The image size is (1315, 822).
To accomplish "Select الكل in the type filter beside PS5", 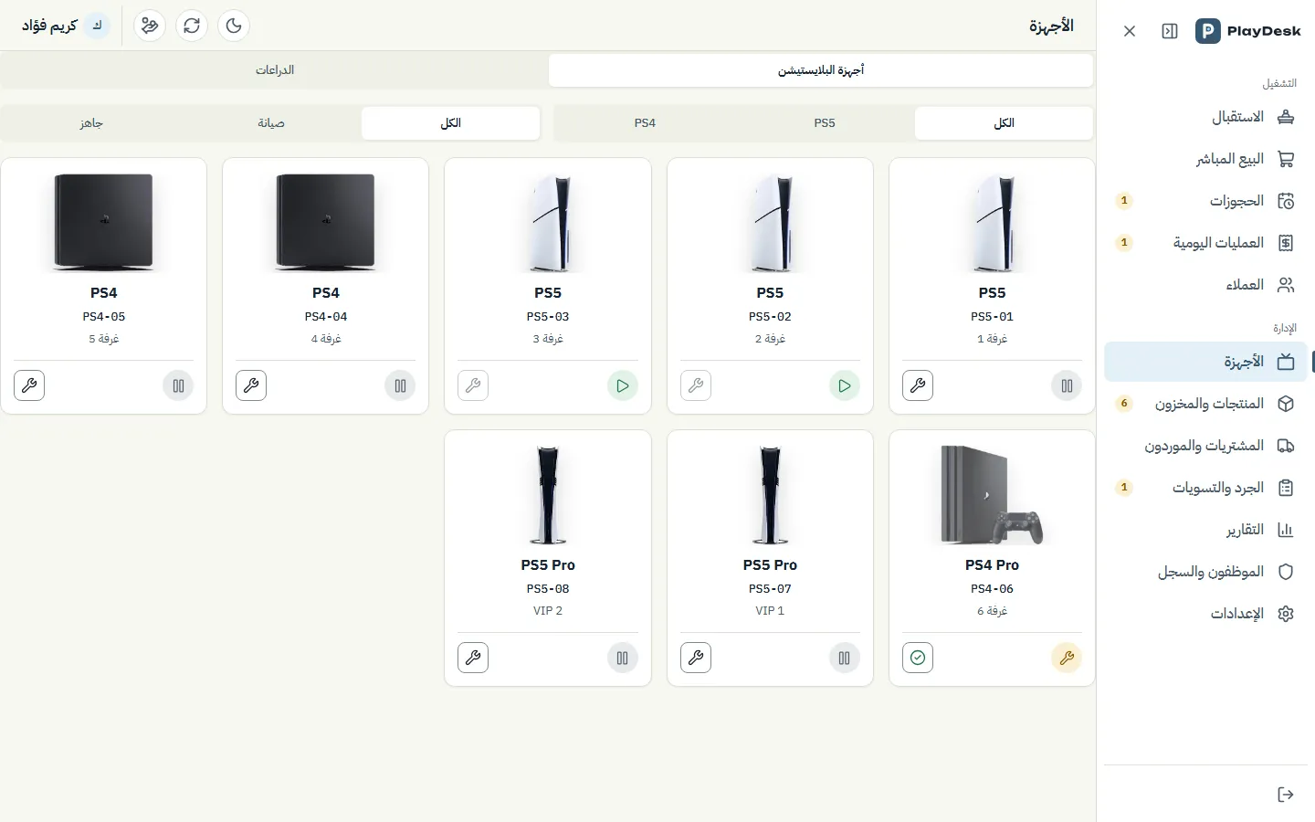I will (x=1004, y=123).
